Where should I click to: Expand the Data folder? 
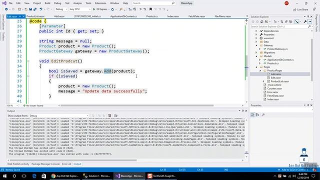(x=256, y=42)
